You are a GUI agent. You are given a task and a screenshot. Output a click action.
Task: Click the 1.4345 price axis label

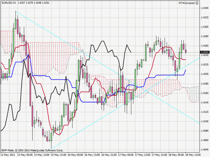[x=205, y=8]
